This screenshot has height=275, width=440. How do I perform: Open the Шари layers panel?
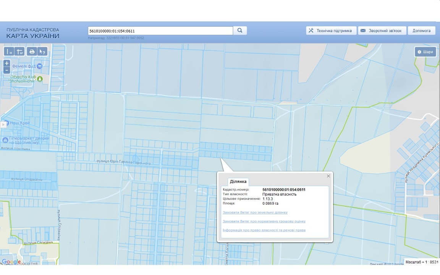(x=425, y=52)
